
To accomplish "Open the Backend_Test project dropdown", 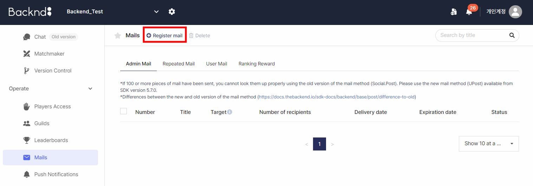I will tap(113, 12).
